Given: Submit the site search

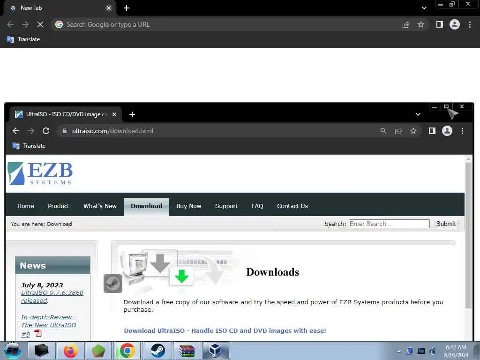Looking at the screenshot, I should pyautogui.click(x=446, y=224).
